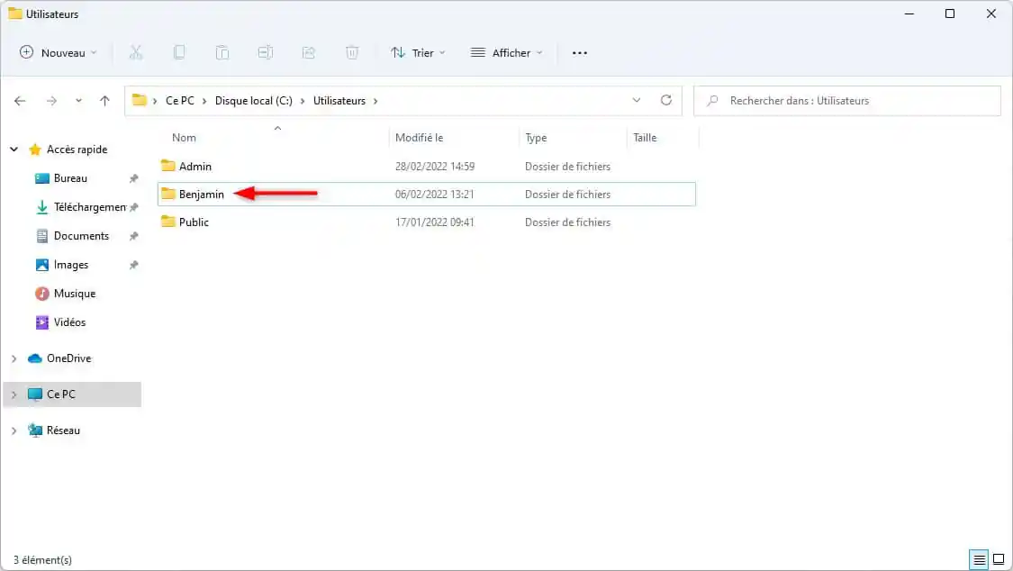Viewport: 1013px width, 571px height.
Task: Click the Téléchargements download arrow icon
Action: (x=42, y=207)
